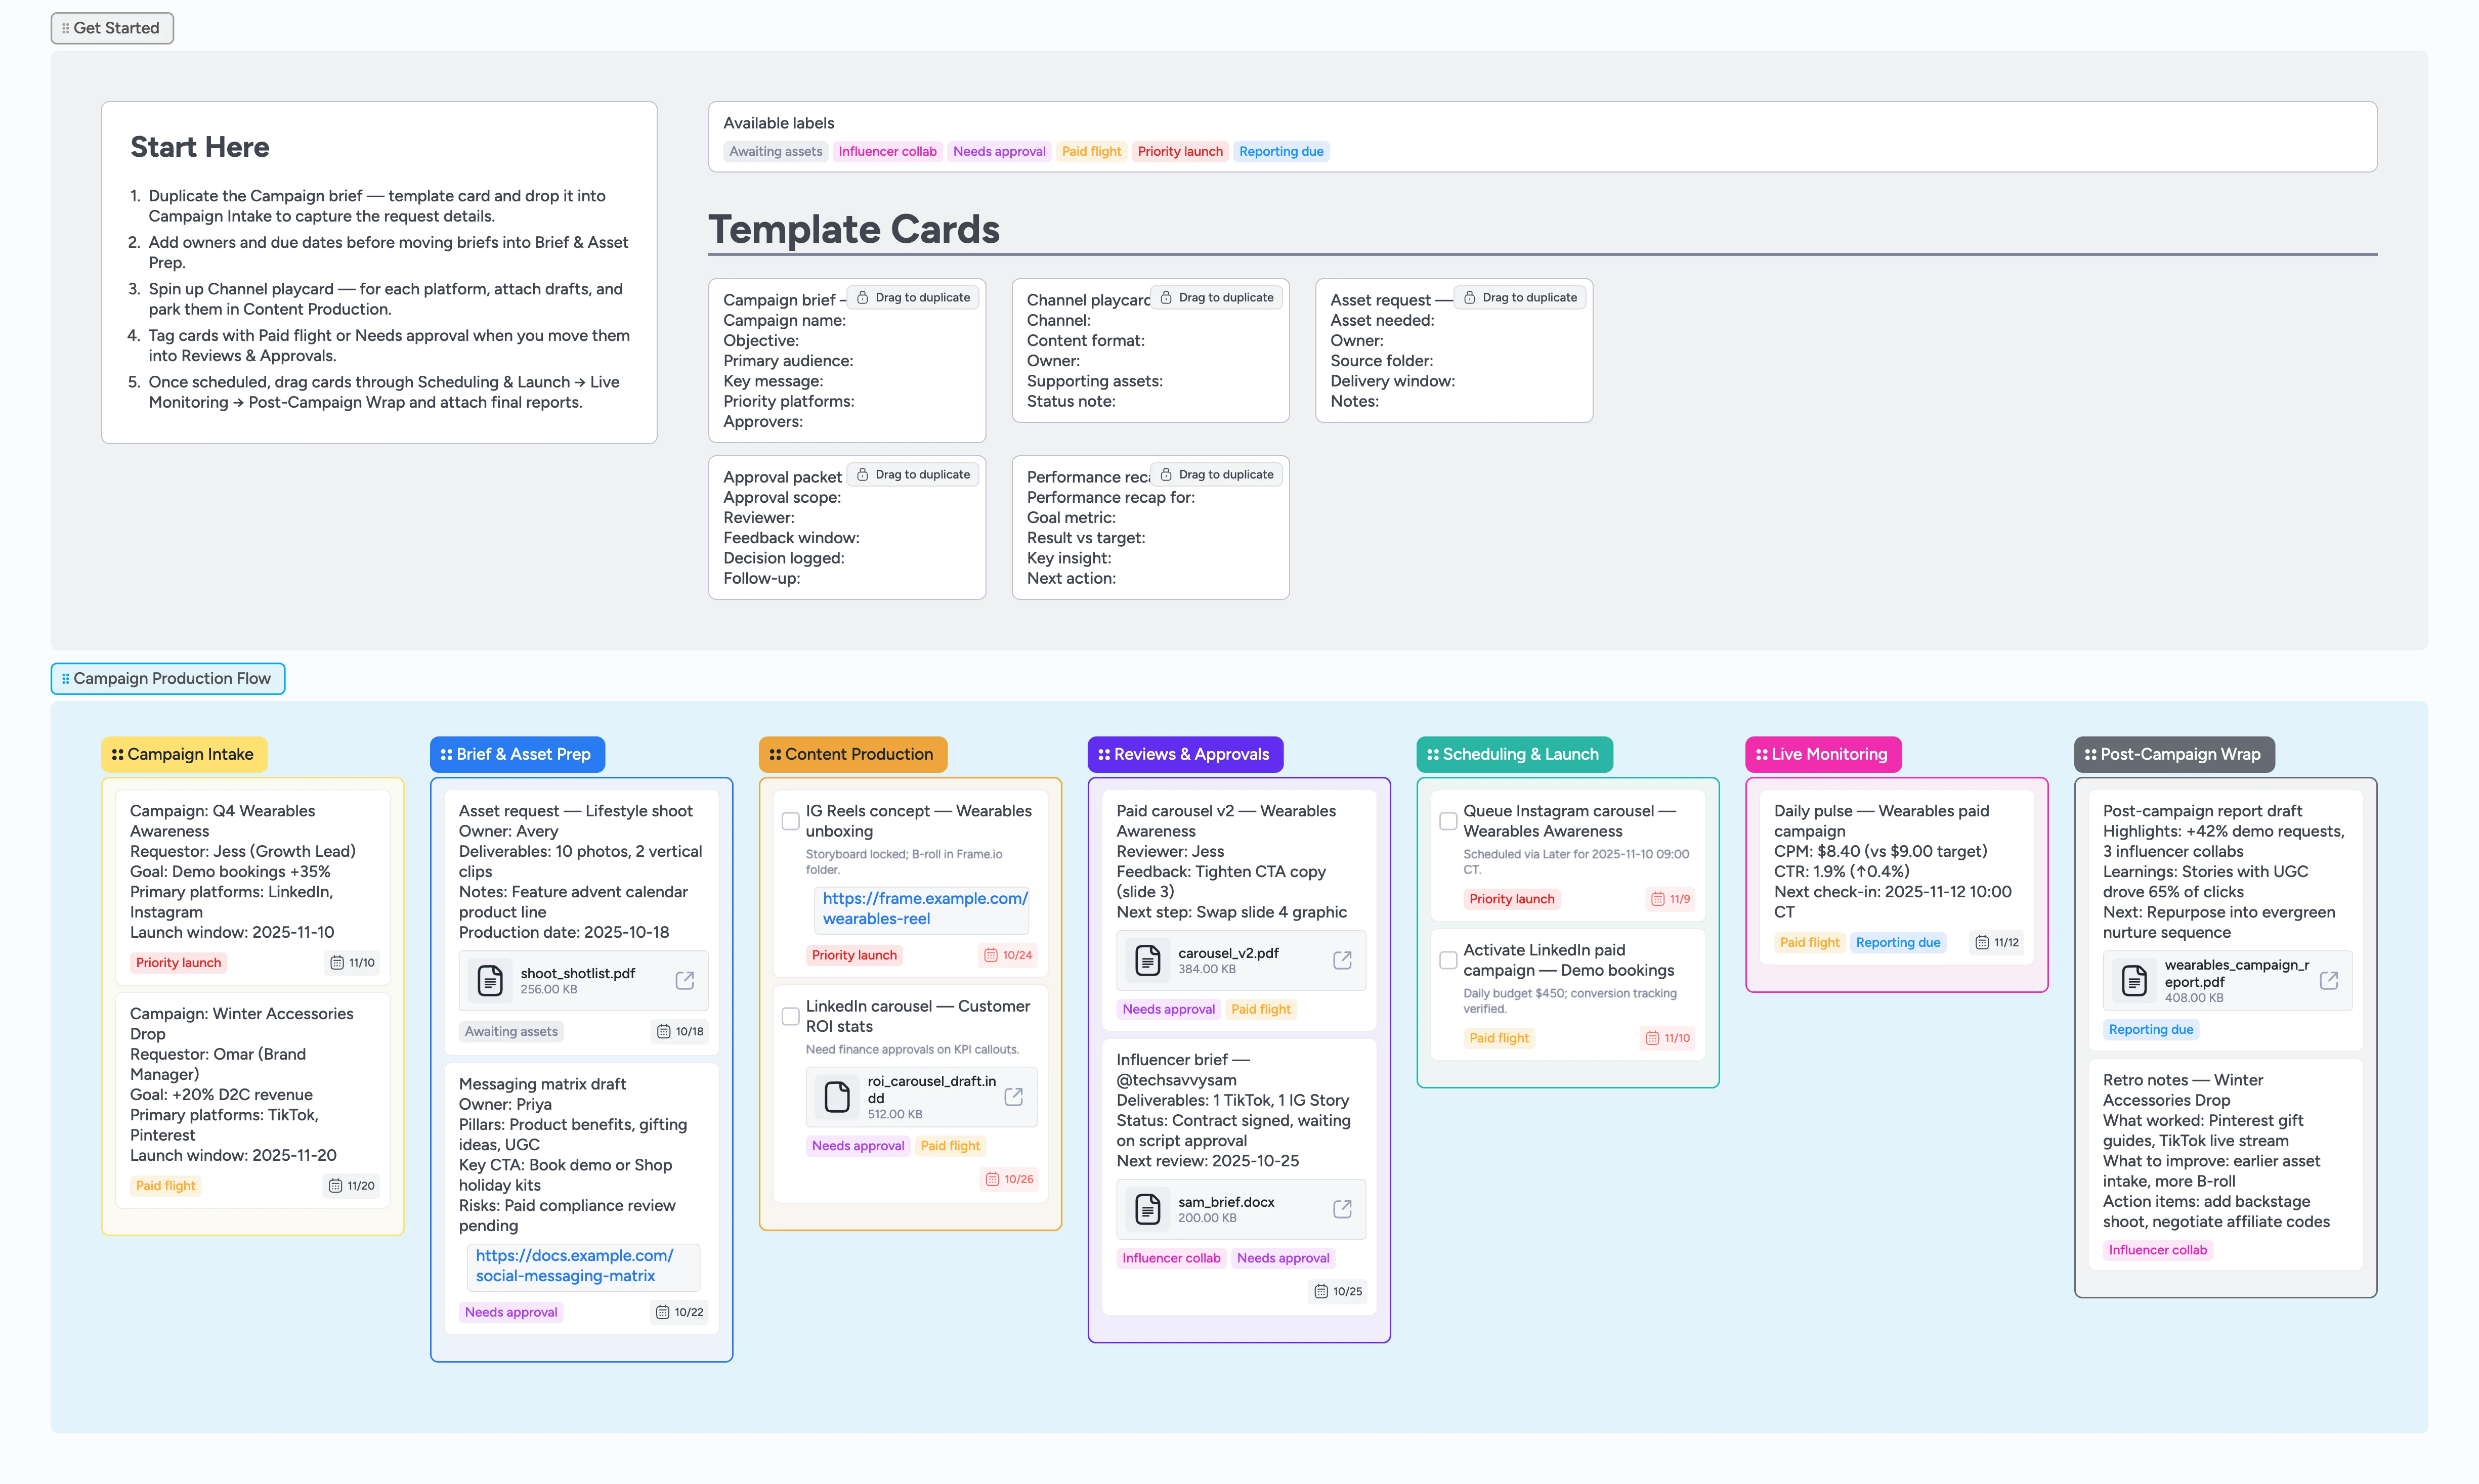Image resolution: width=2479 pixels, height=1484 pixels.
Task: Check the Activate LinkedIn paid campaign checkbox
Action: [1447, 960]
